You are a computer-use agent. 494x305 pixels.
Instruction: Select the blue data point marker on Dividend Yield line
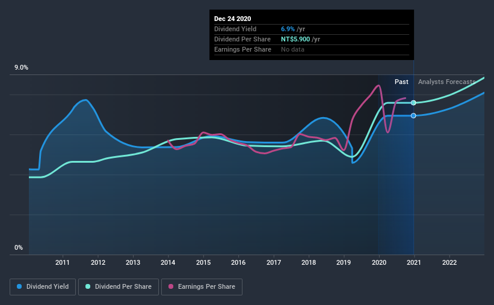pos(413,116)
